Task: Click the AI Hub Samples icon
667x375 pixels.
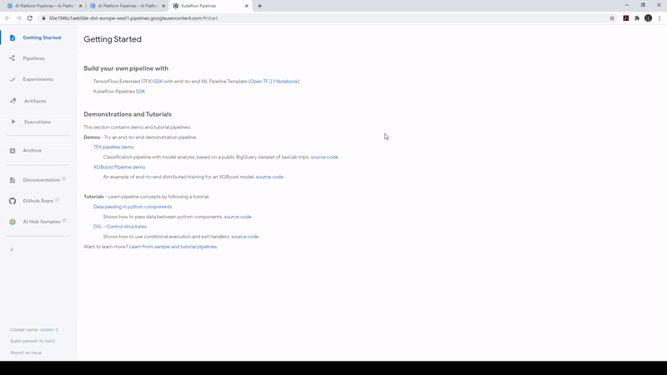Action: [13, 222]
